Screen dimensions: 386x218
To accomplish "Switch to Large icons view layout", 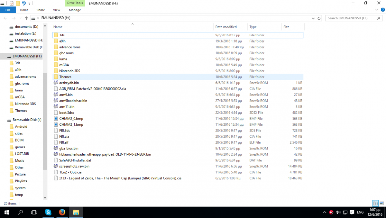I will [381, 203].
